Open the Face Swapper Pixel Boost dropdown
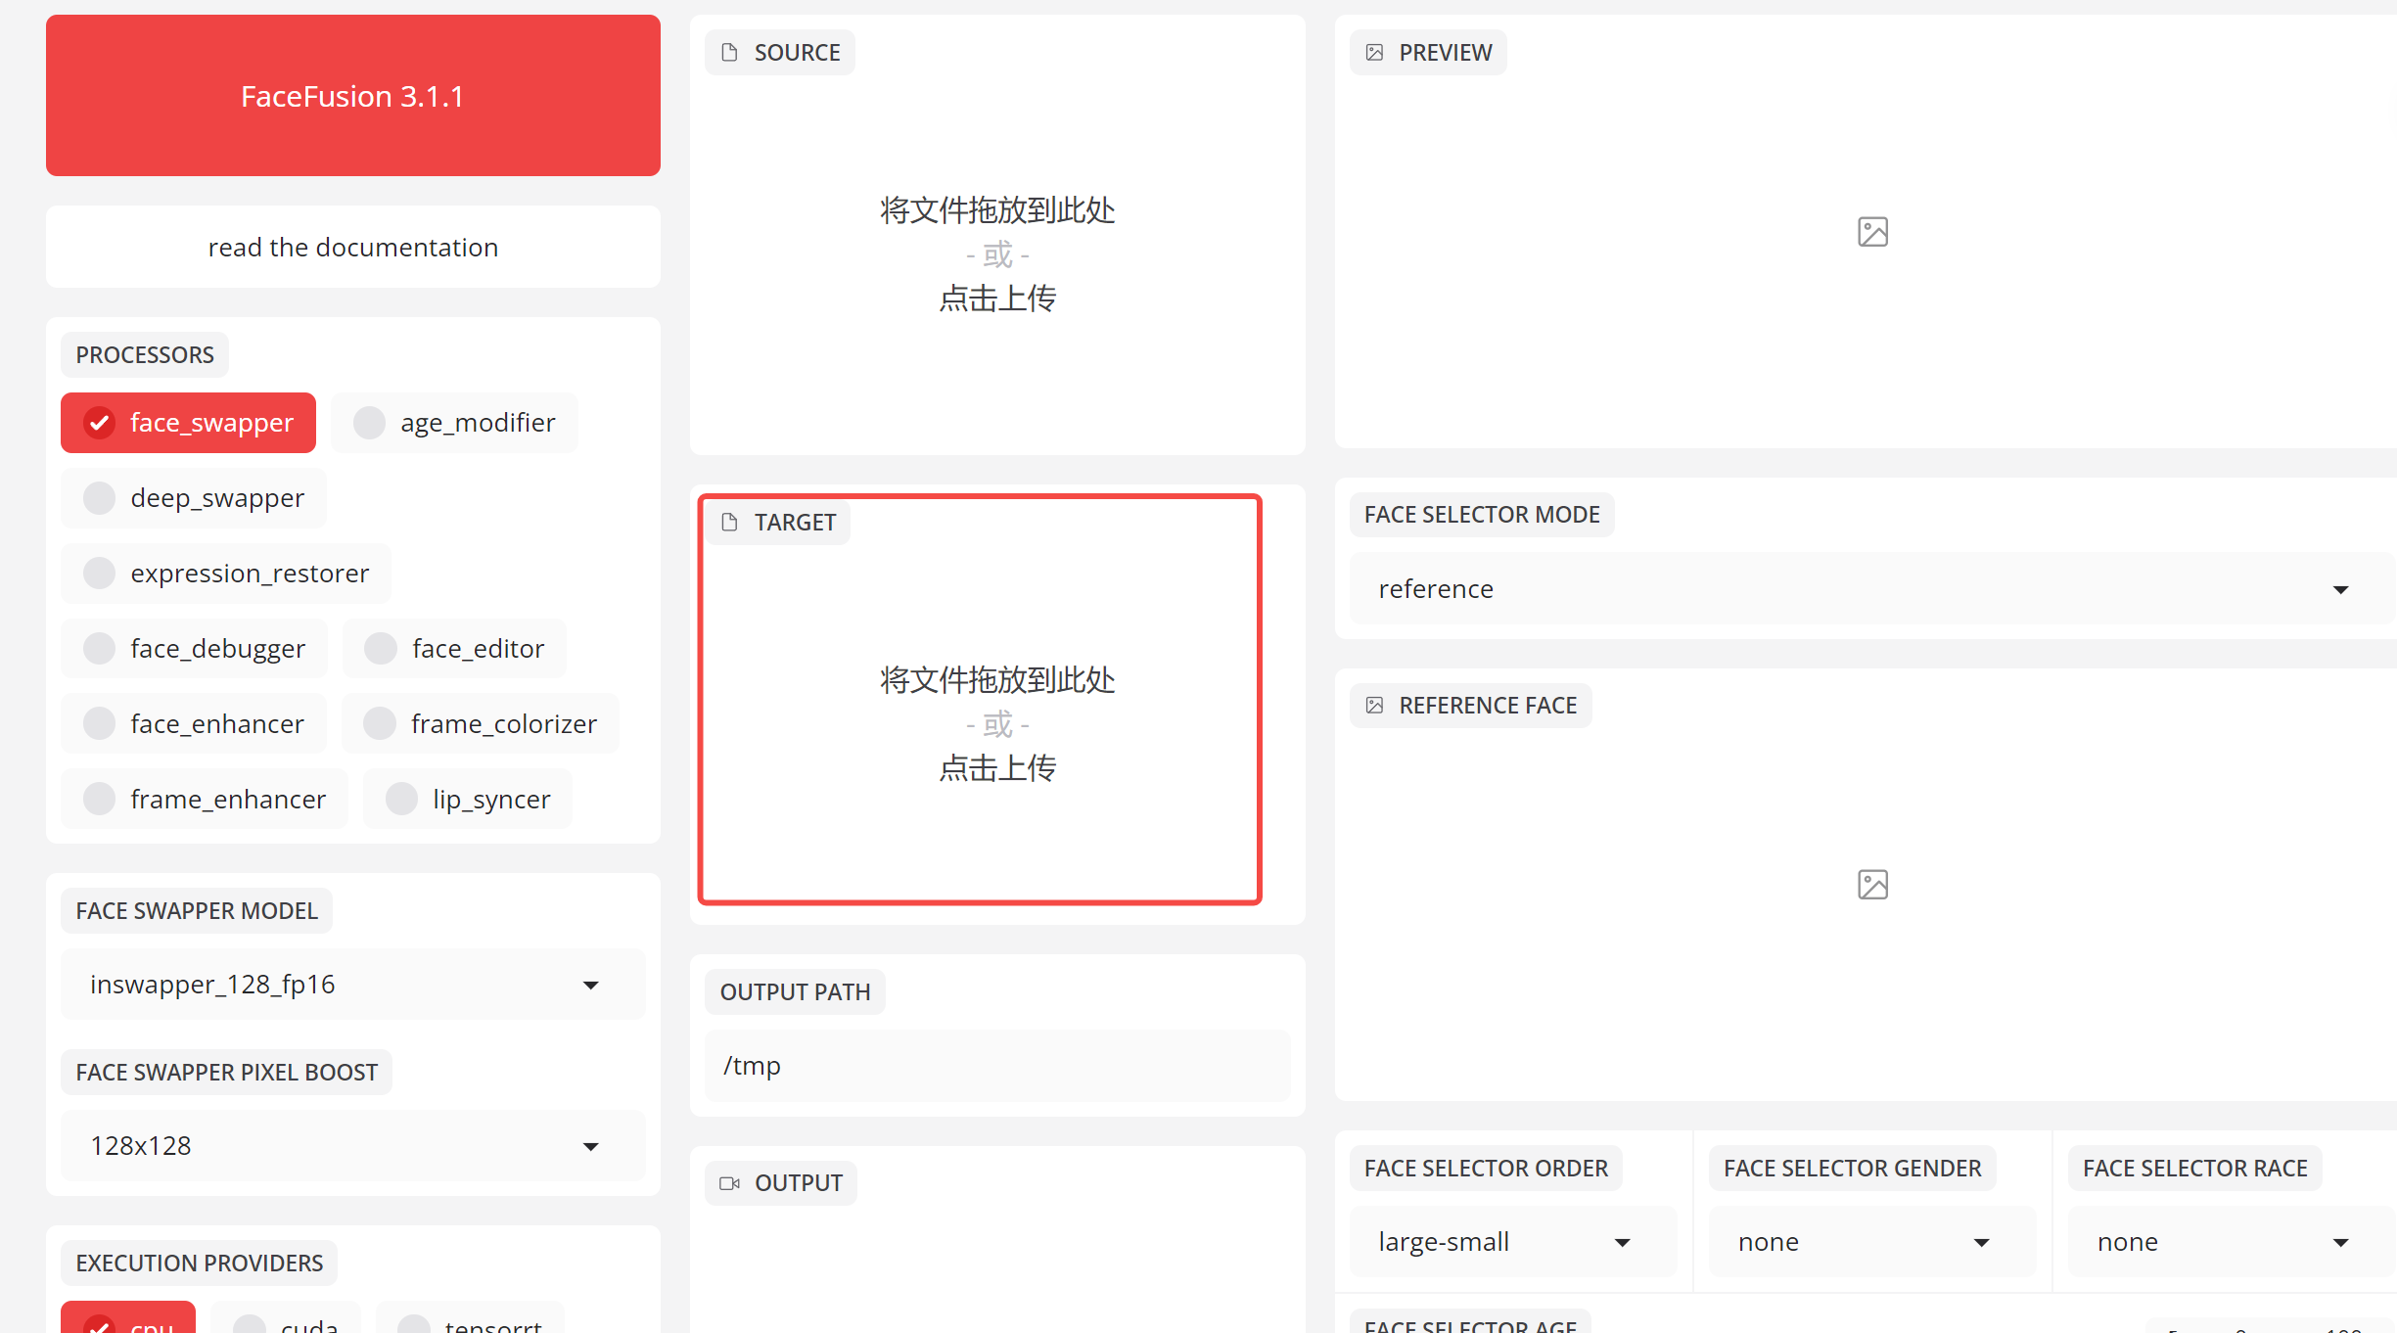The width and height of the screenshot is (2397, 1333). pos(352,1146)
